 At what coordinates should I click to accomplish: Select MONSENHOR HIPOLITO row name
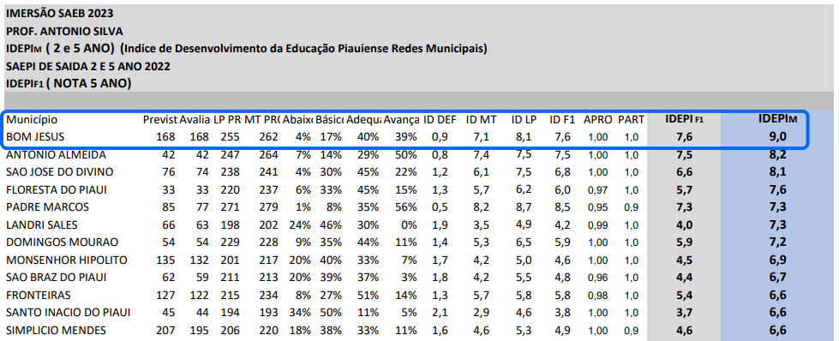tap(67, 260)
